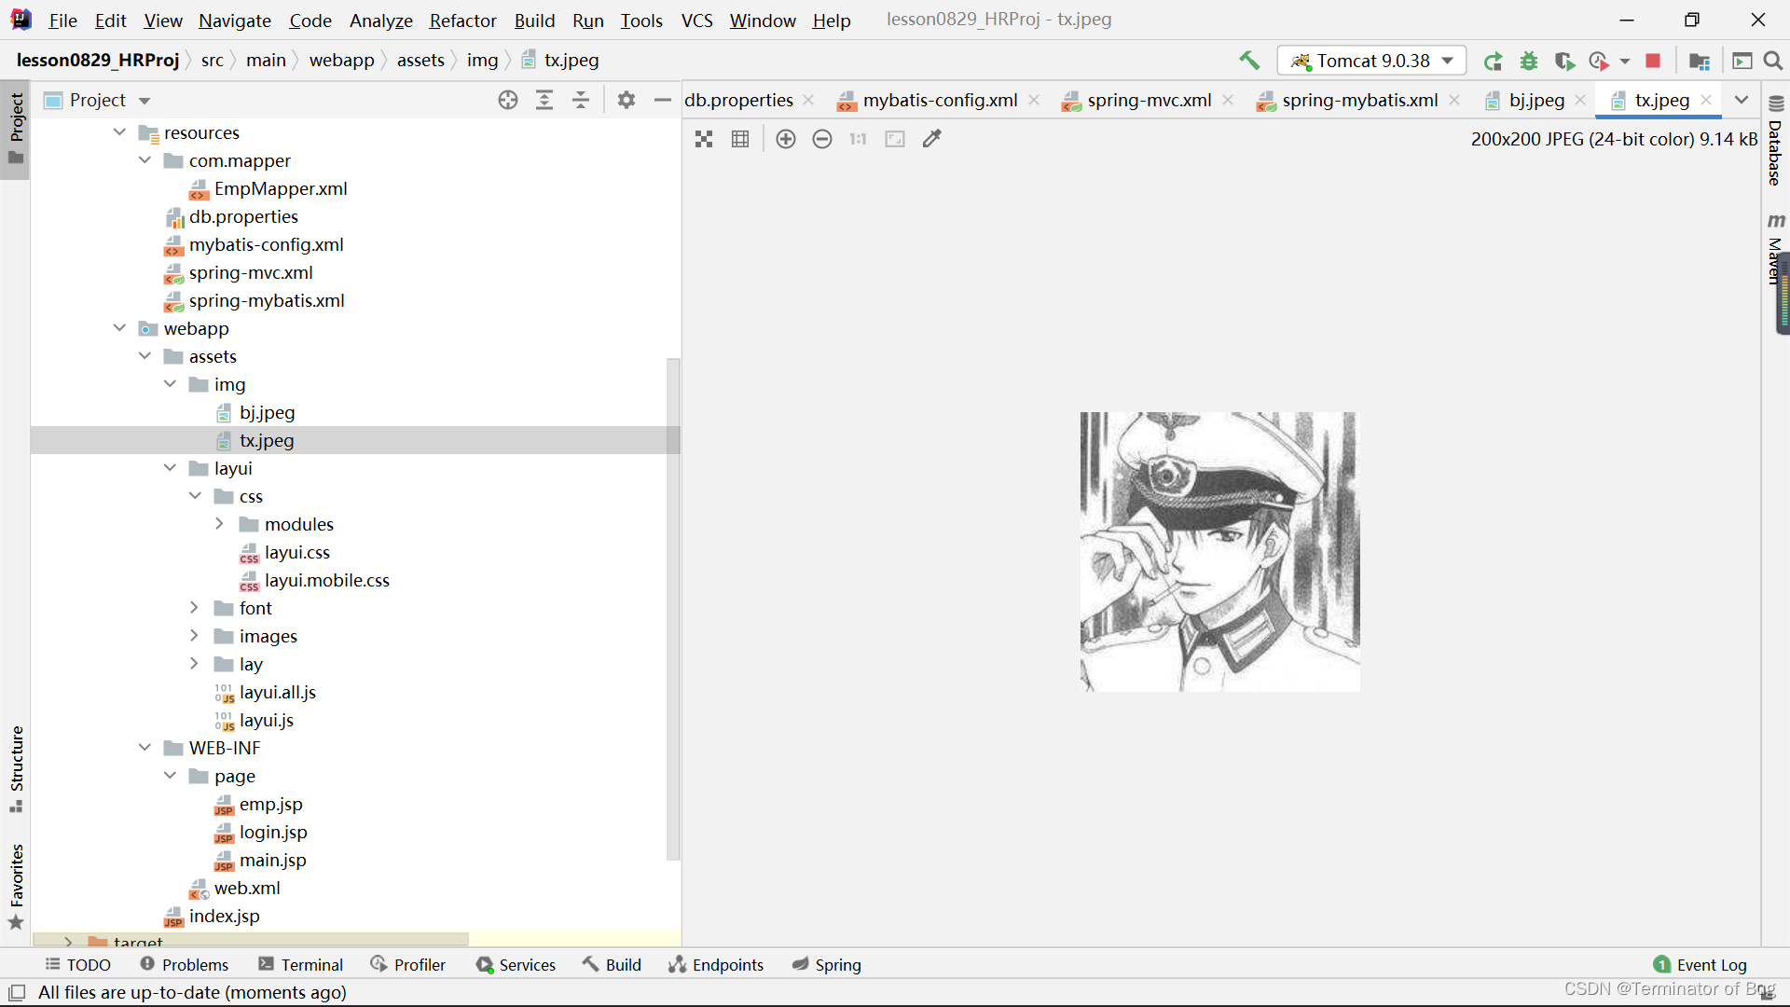1790x1007 pixels.
Task: Hide the Project tool window
Action: click(x=663, y=100)
